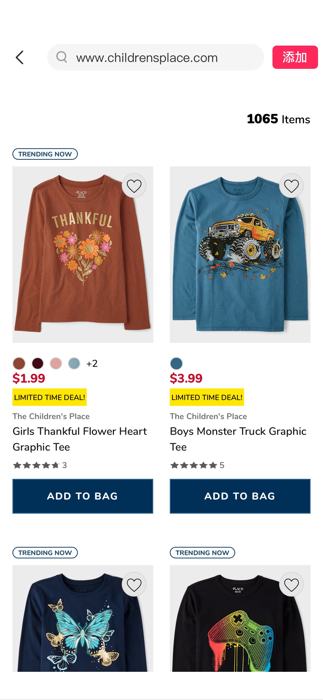Click the search magnifier icon
This screenshot has width=323, height=700.
tap(62, 57)
